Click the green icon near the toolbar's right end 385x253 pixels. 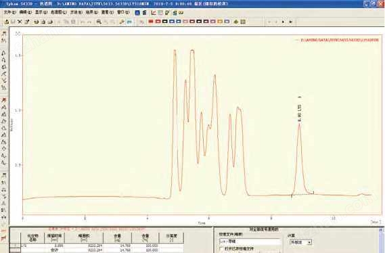click(236, 22)
